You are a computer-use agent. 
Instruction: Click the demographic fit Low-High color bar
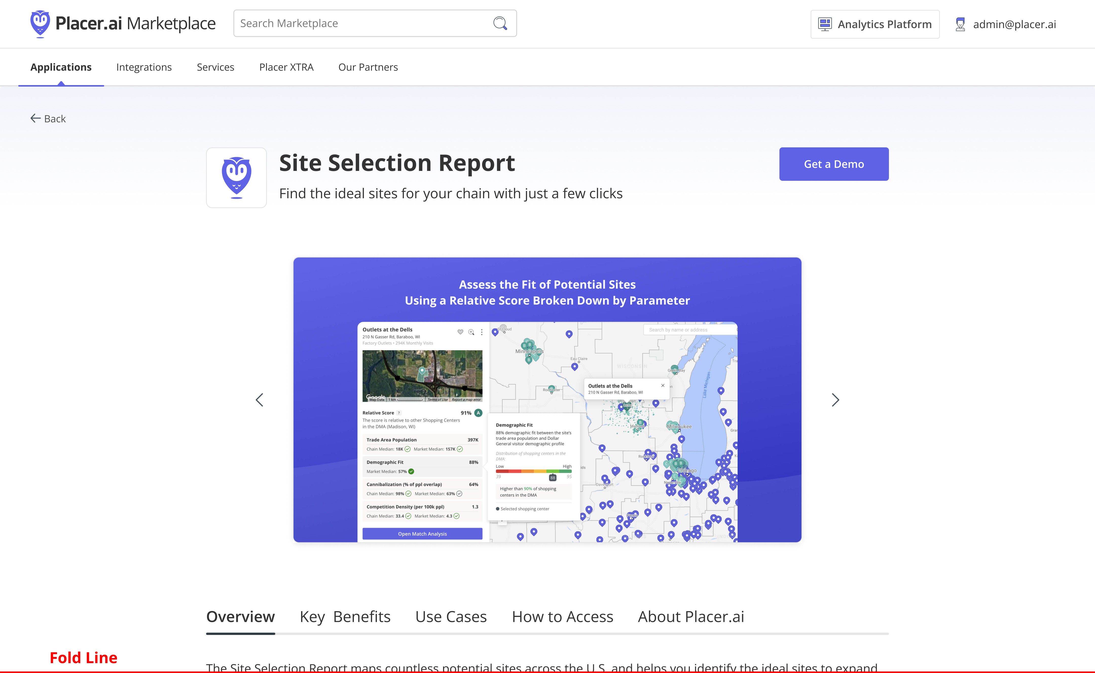point(533,471)
